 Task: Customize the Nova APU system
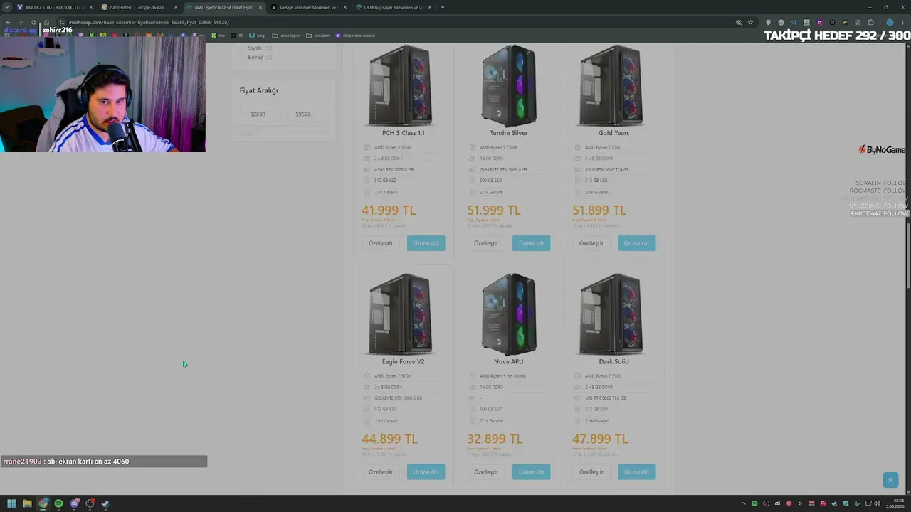coord(486,471)
